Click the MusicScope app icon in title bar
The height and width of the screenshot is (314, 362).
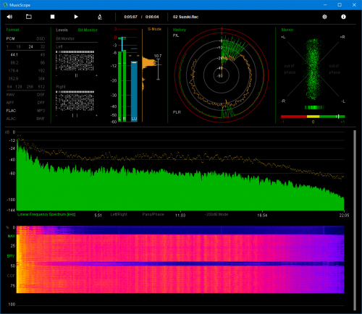point(5,5)
